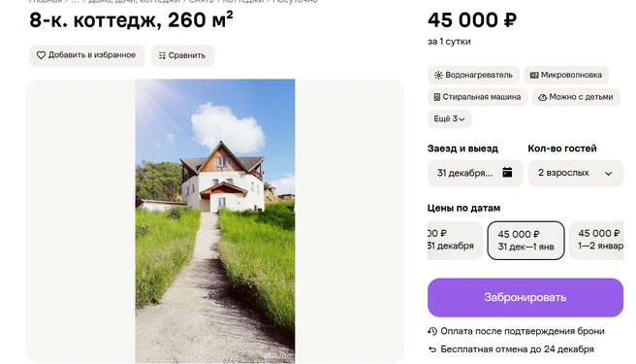
Task: Click the Сравнить button
Action: (183, 55)
